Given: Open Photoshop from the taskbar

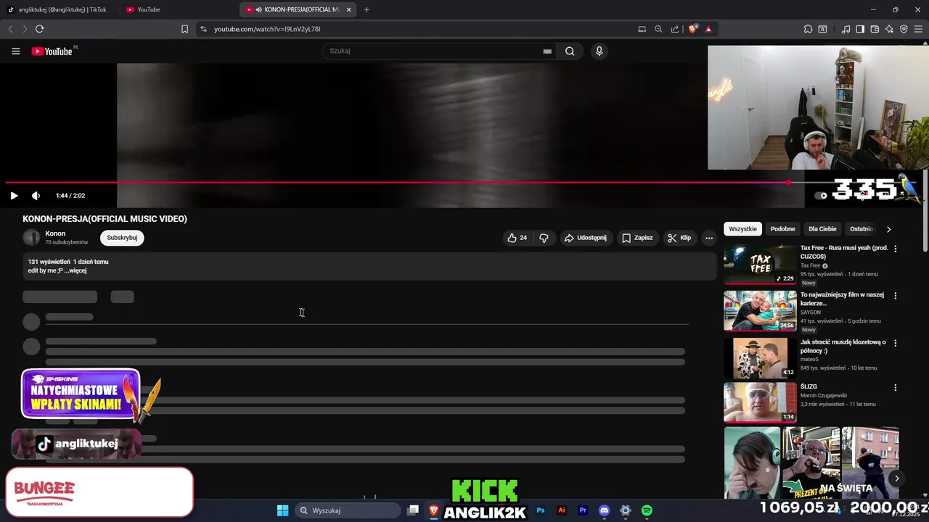Looking at the screenshot, I should [540, 510].
